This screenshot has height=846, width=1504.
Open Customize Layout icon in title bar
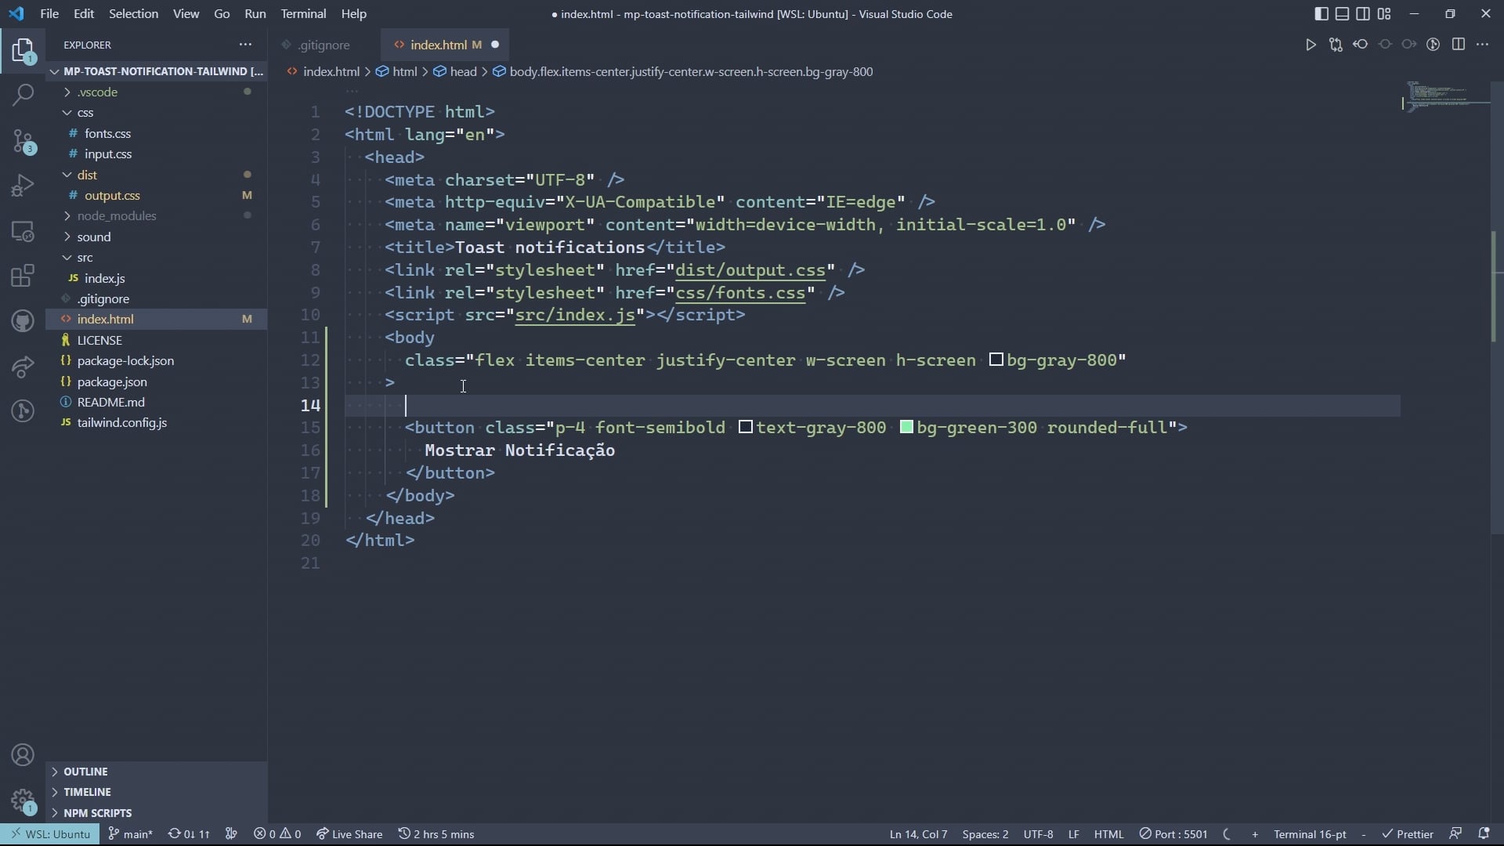coord(1384,13)
